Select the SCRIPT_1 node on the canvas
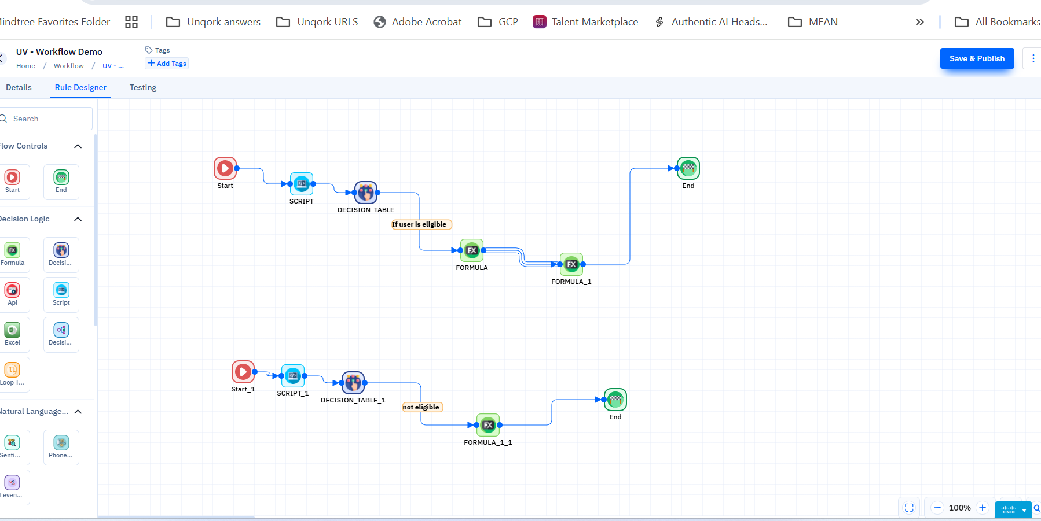This screenshot has height=521, width=1041. click(293, 376)
